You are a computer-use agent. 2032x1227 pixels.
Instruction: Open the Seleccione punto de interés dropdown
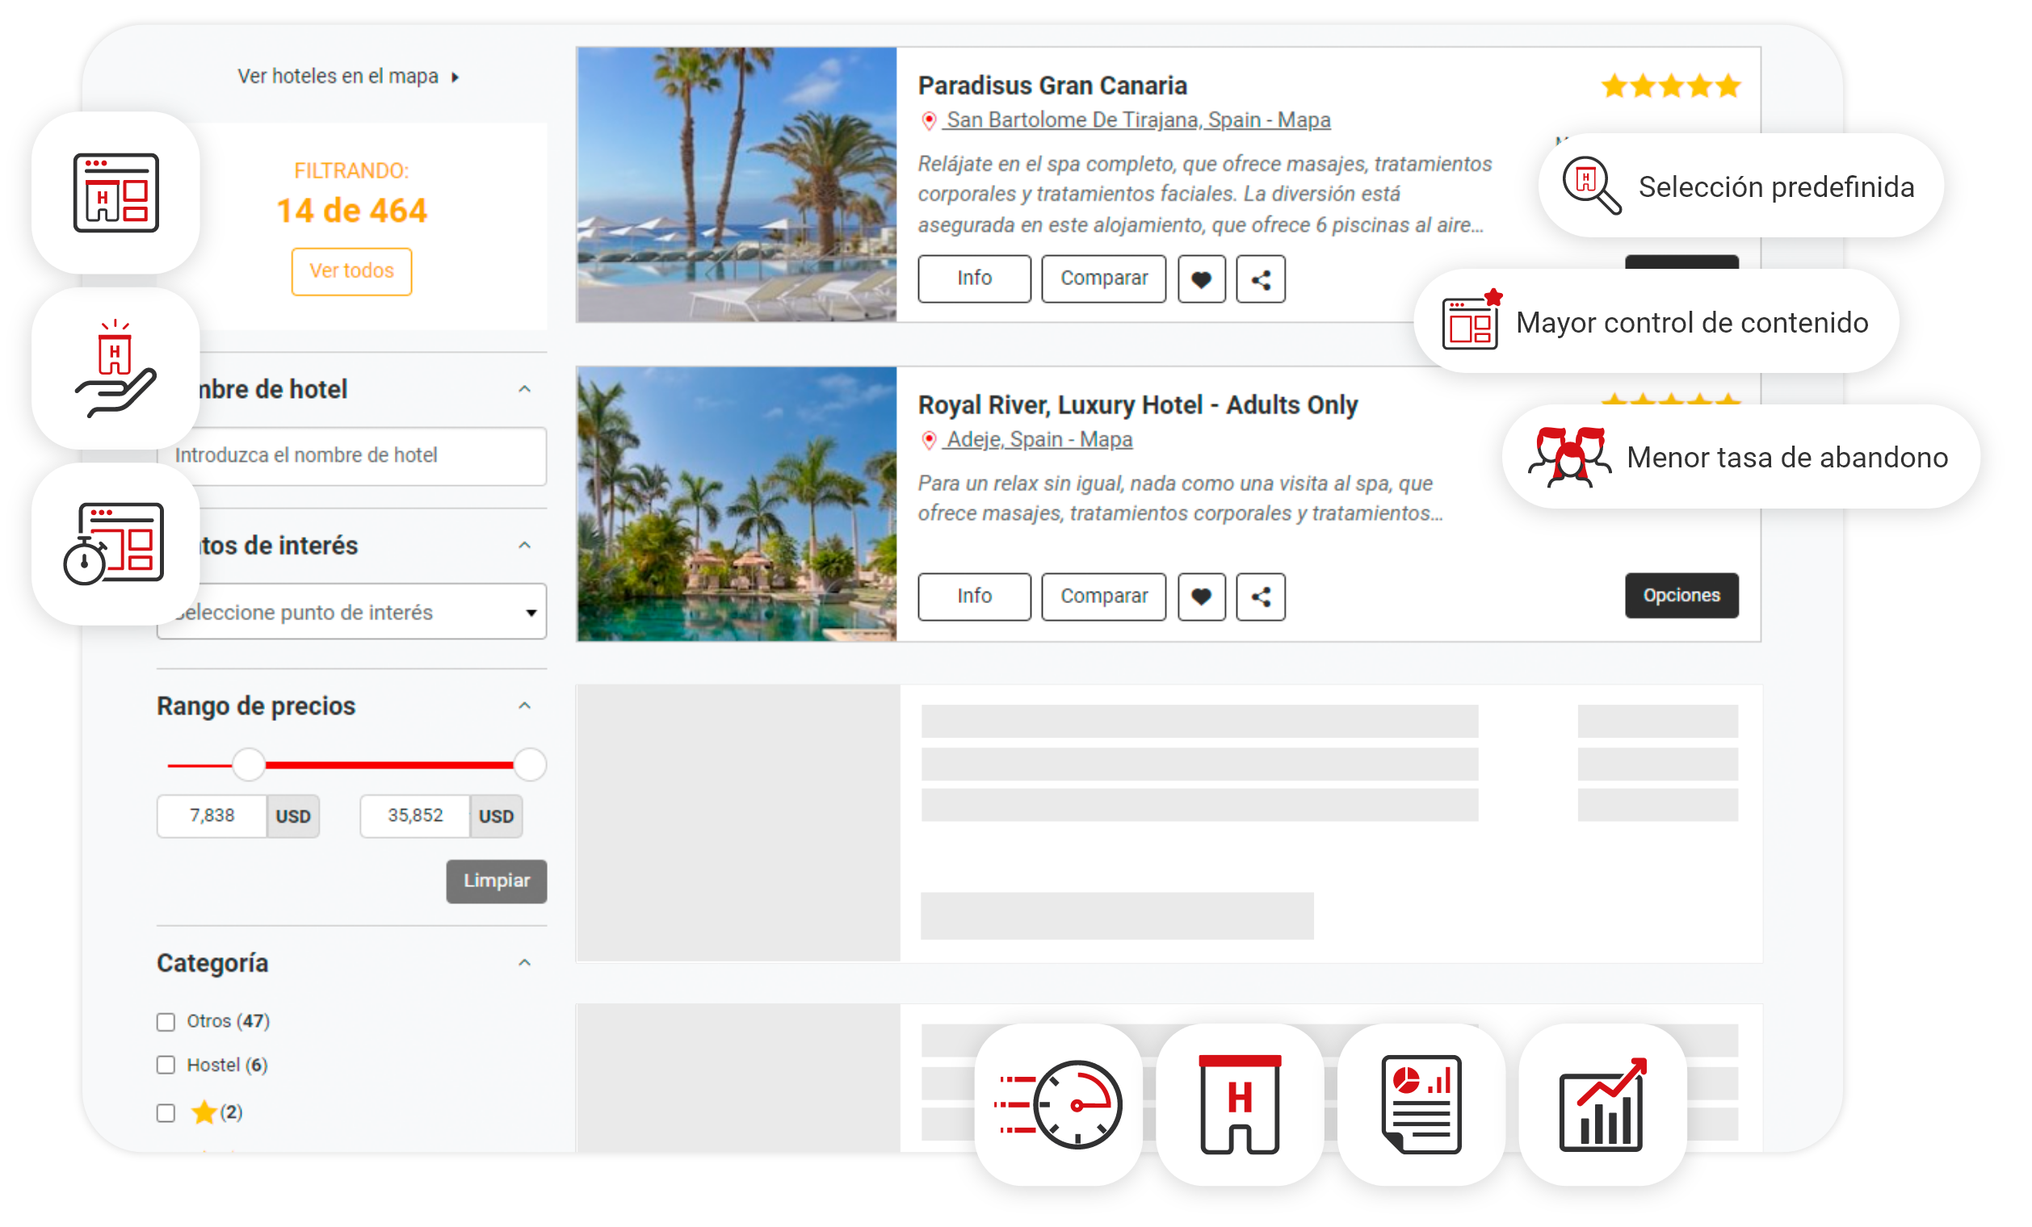(363, 612)
